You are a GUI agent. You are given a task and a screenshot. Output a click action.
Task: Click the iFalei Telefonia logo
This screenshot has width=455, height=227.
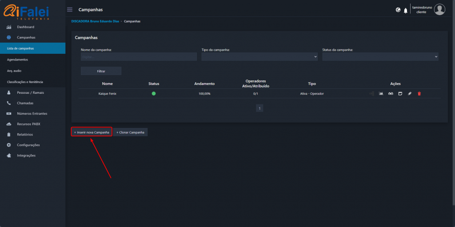pyautogui.click(x=26, y=12)
